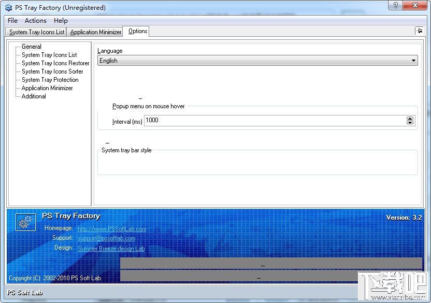Click the title bar help question mark button
The width and height of the screenshot is (431, 303).
[x=396, y=5]
